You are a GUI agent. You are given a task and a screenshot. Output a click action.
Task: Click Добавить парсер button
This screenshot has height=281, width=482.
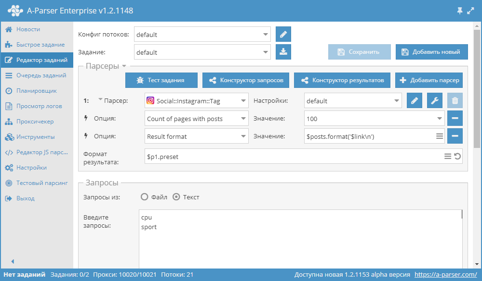429,80
